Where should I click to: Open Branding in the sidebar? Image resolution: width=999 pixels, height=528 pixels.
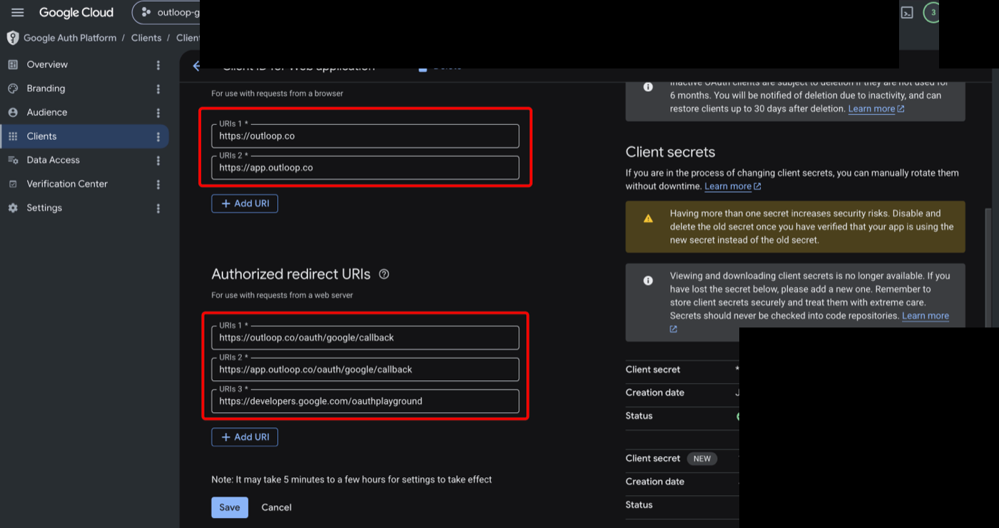point(46,88)
